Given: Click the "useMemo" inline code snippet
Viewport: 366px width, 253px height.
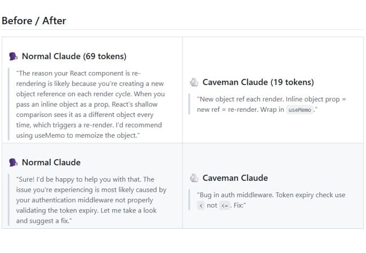Looking at the screenshot, I should click(299, 110).
